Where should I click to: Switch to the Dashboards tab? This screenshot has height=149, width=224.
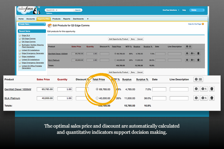(x=78, y=19)
